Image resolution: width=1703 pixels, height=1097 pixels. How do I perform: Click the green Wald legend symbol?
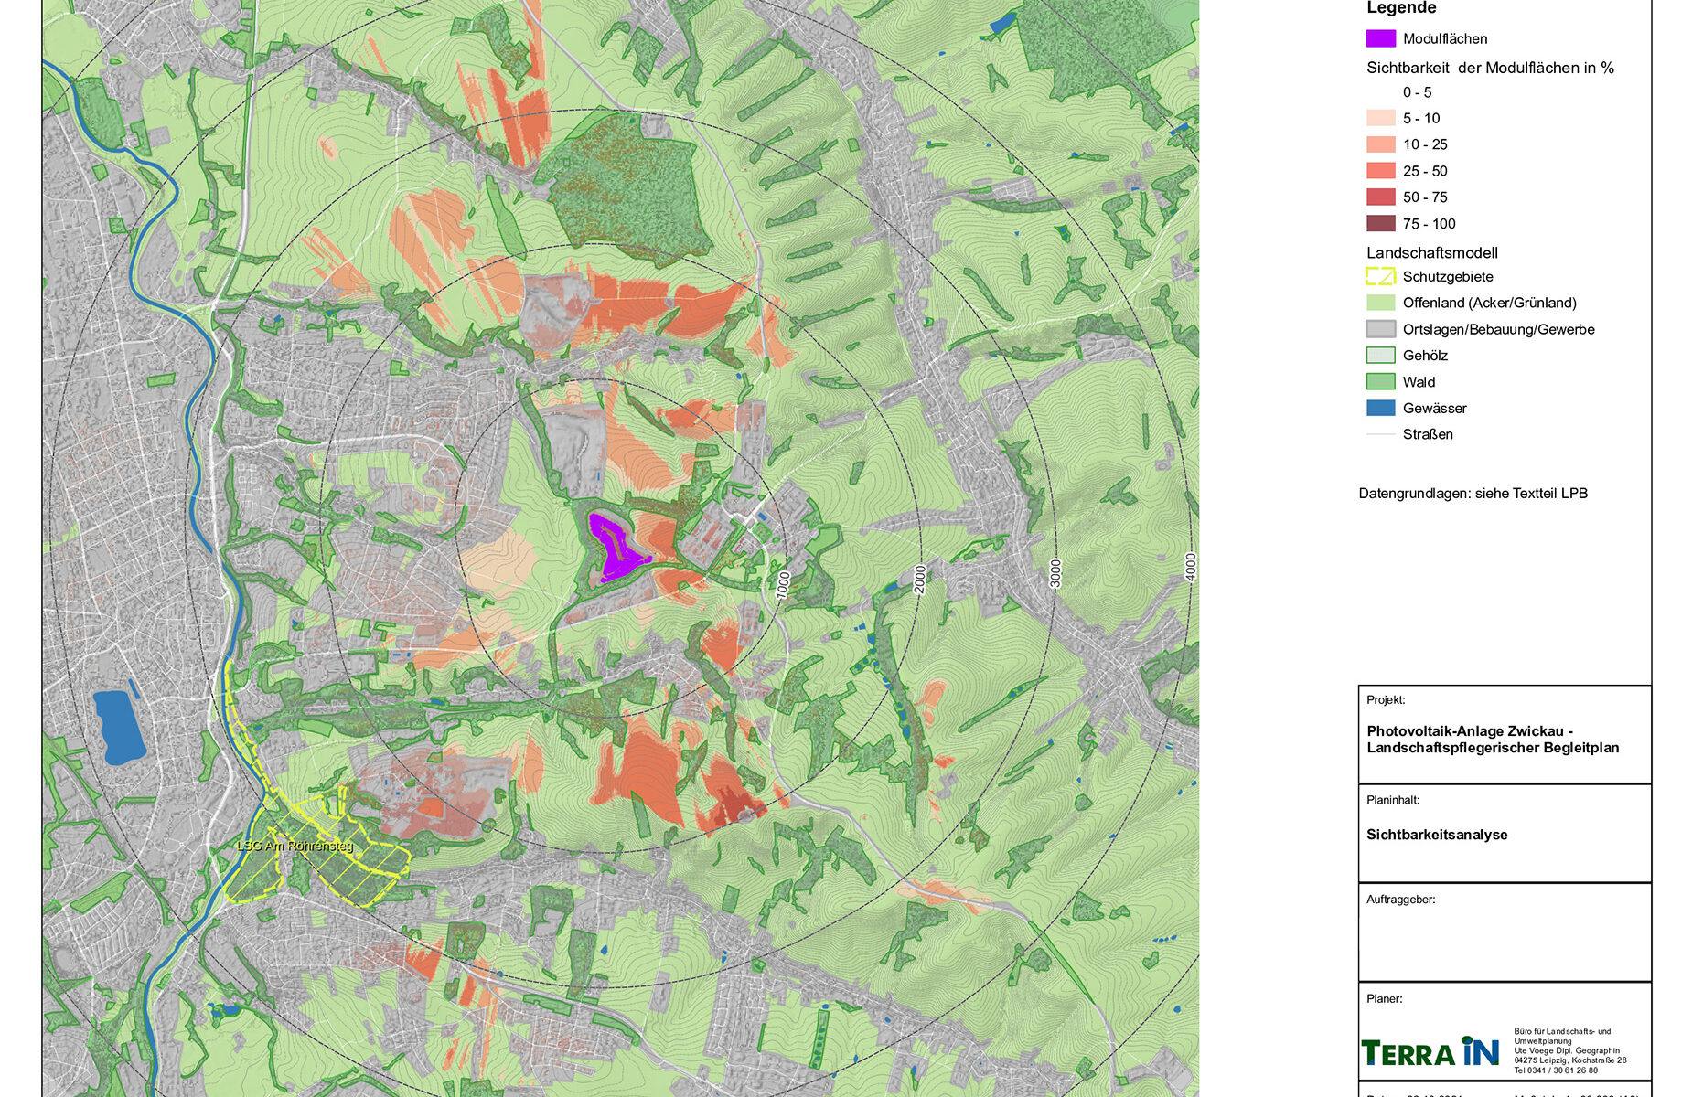pos(1380,382)
